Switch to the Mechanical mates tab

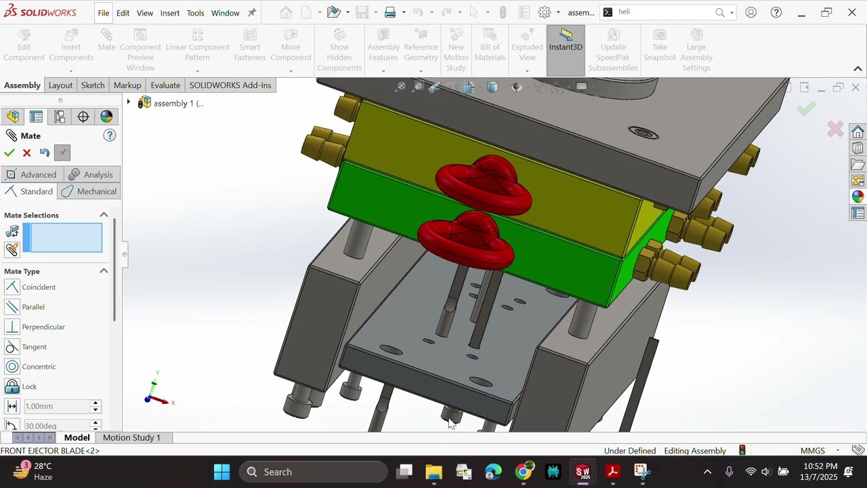click(x=89, y=192)
